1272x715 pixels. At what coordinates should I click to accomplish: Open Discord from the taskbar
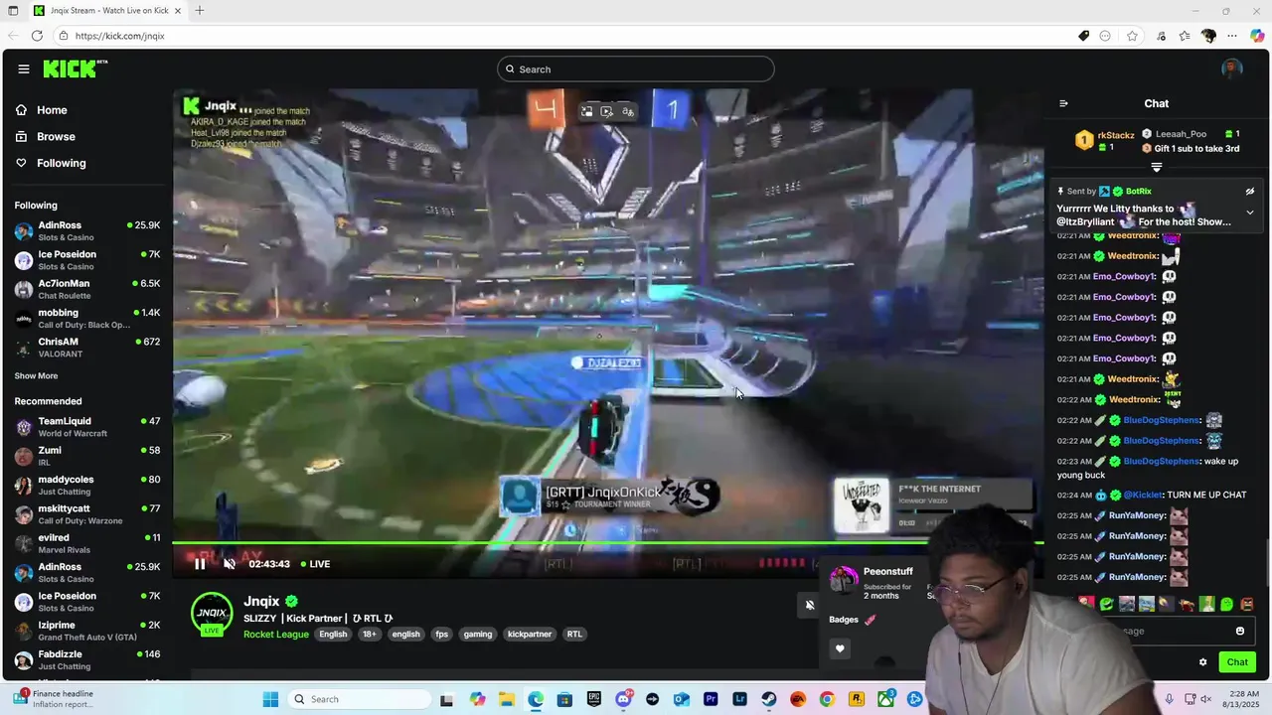623,699
